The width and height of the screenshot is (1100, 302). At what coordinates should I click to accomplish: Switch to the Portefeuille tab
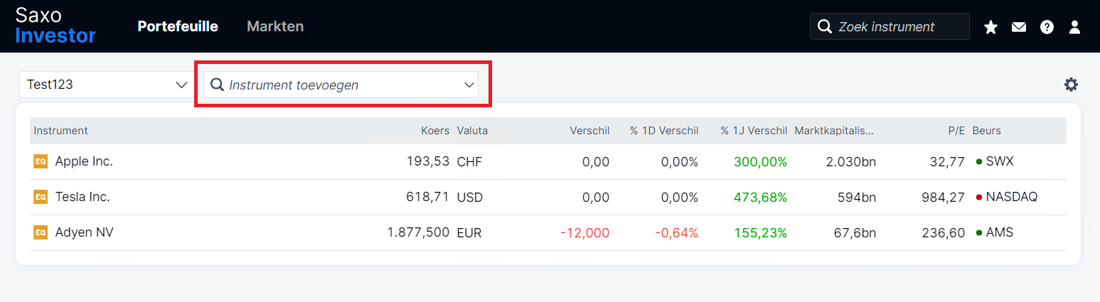[x=178, y=26]
